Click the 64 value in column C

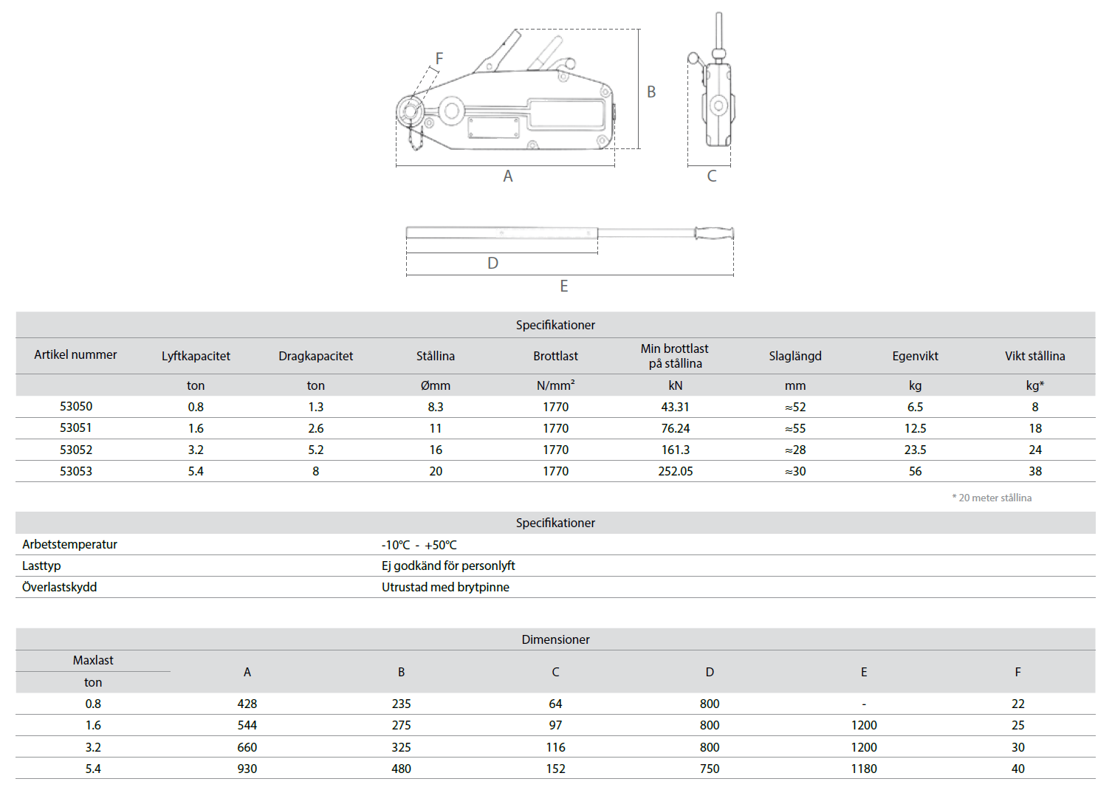click(x=556, y=704)
